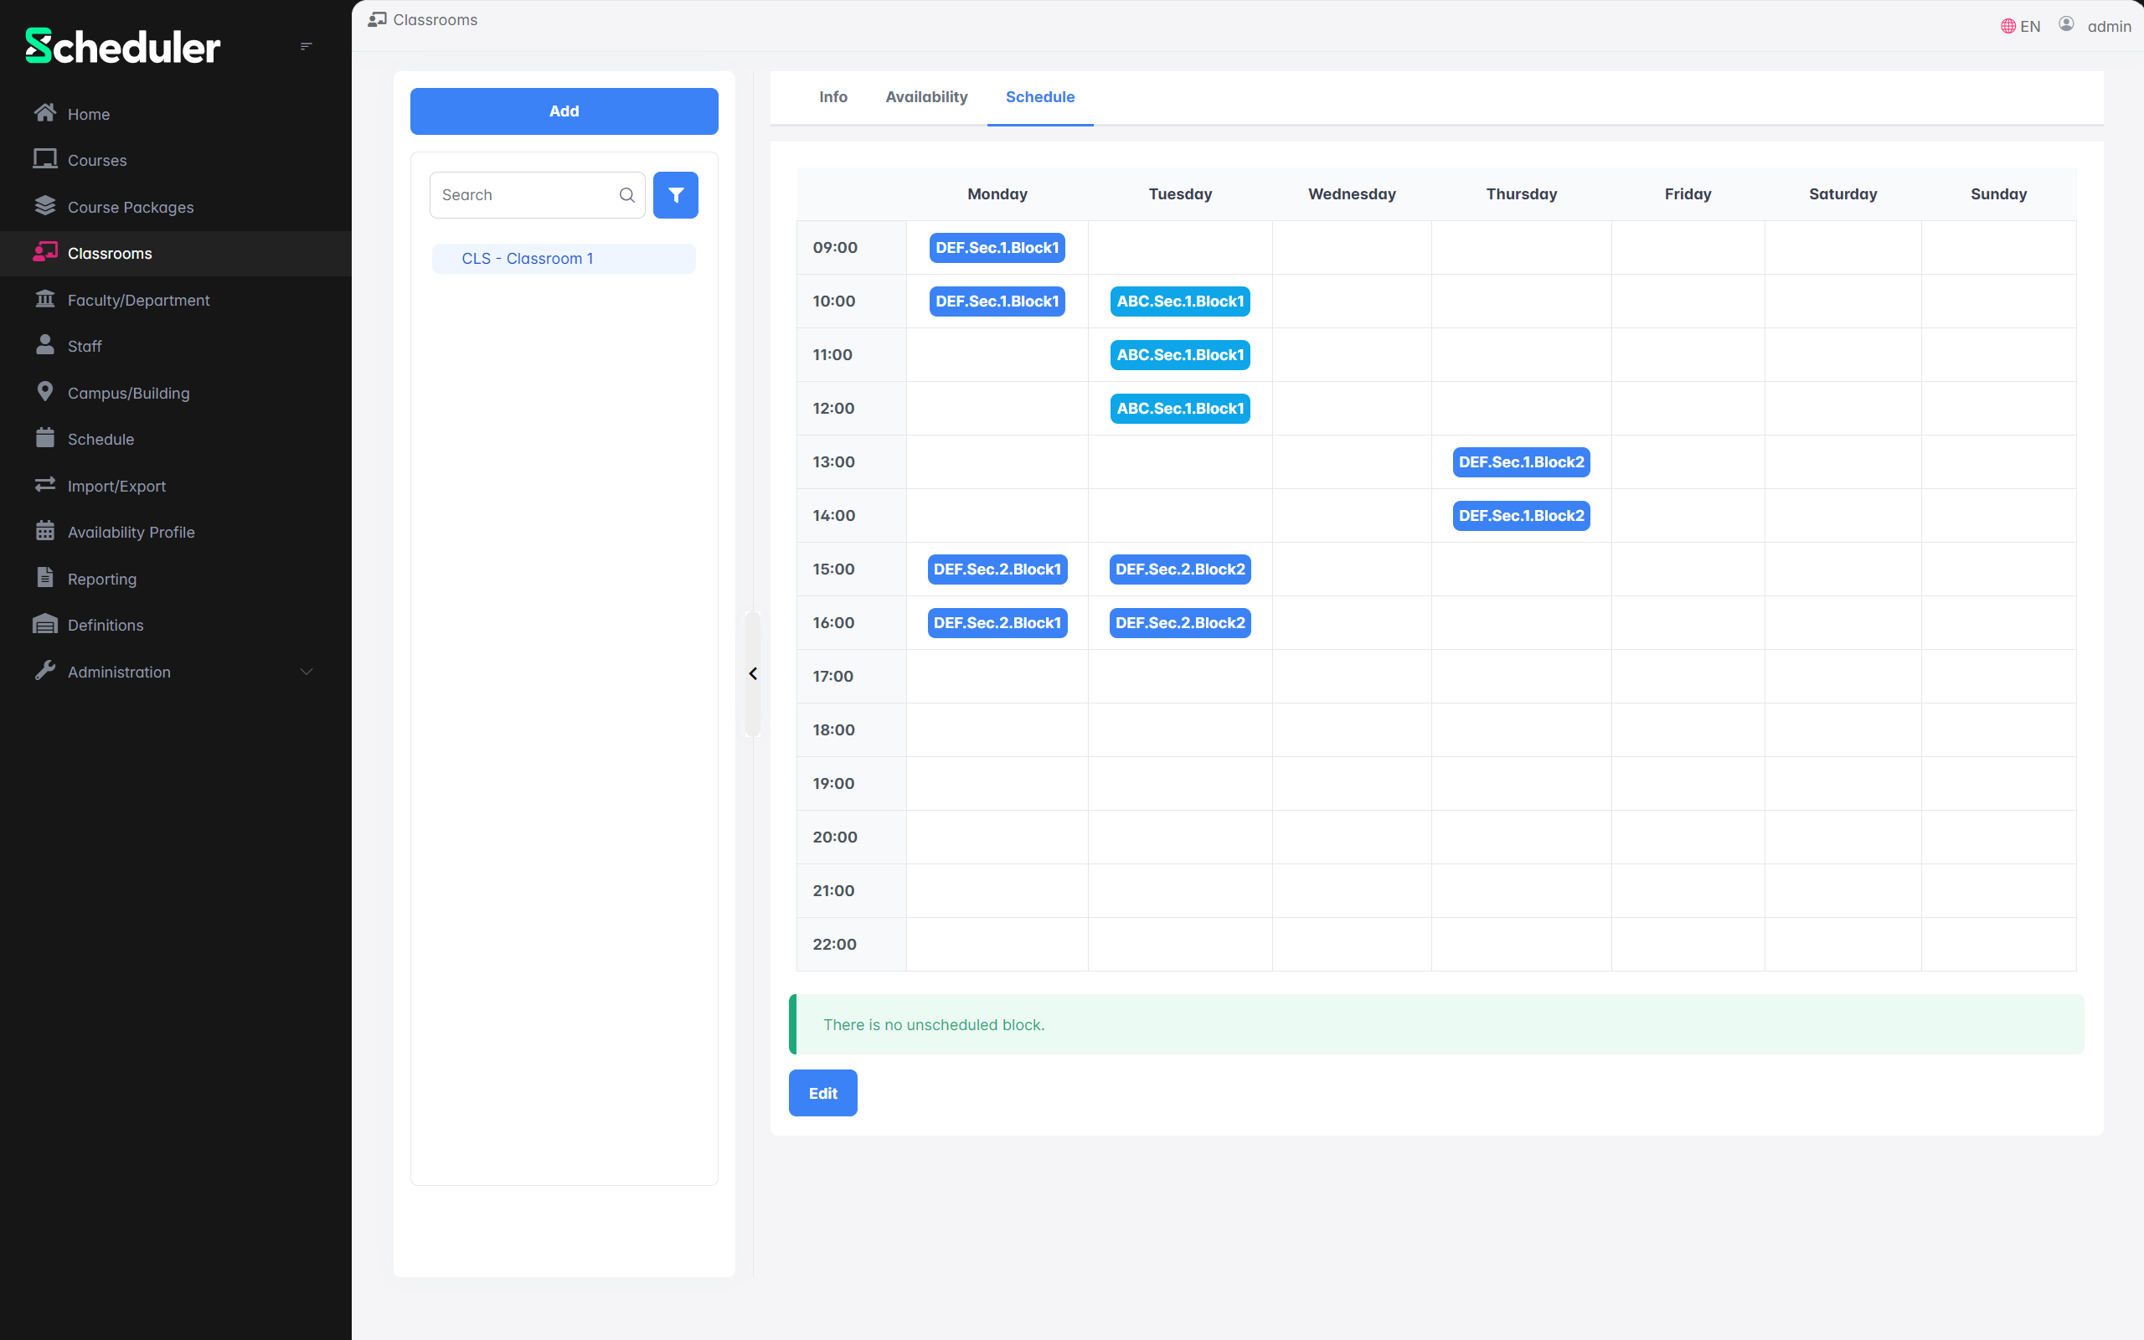Open Availability Profile calendar icon
Screen dimensions: 2144x1340
pyautogui.click(x=45, y=531)
